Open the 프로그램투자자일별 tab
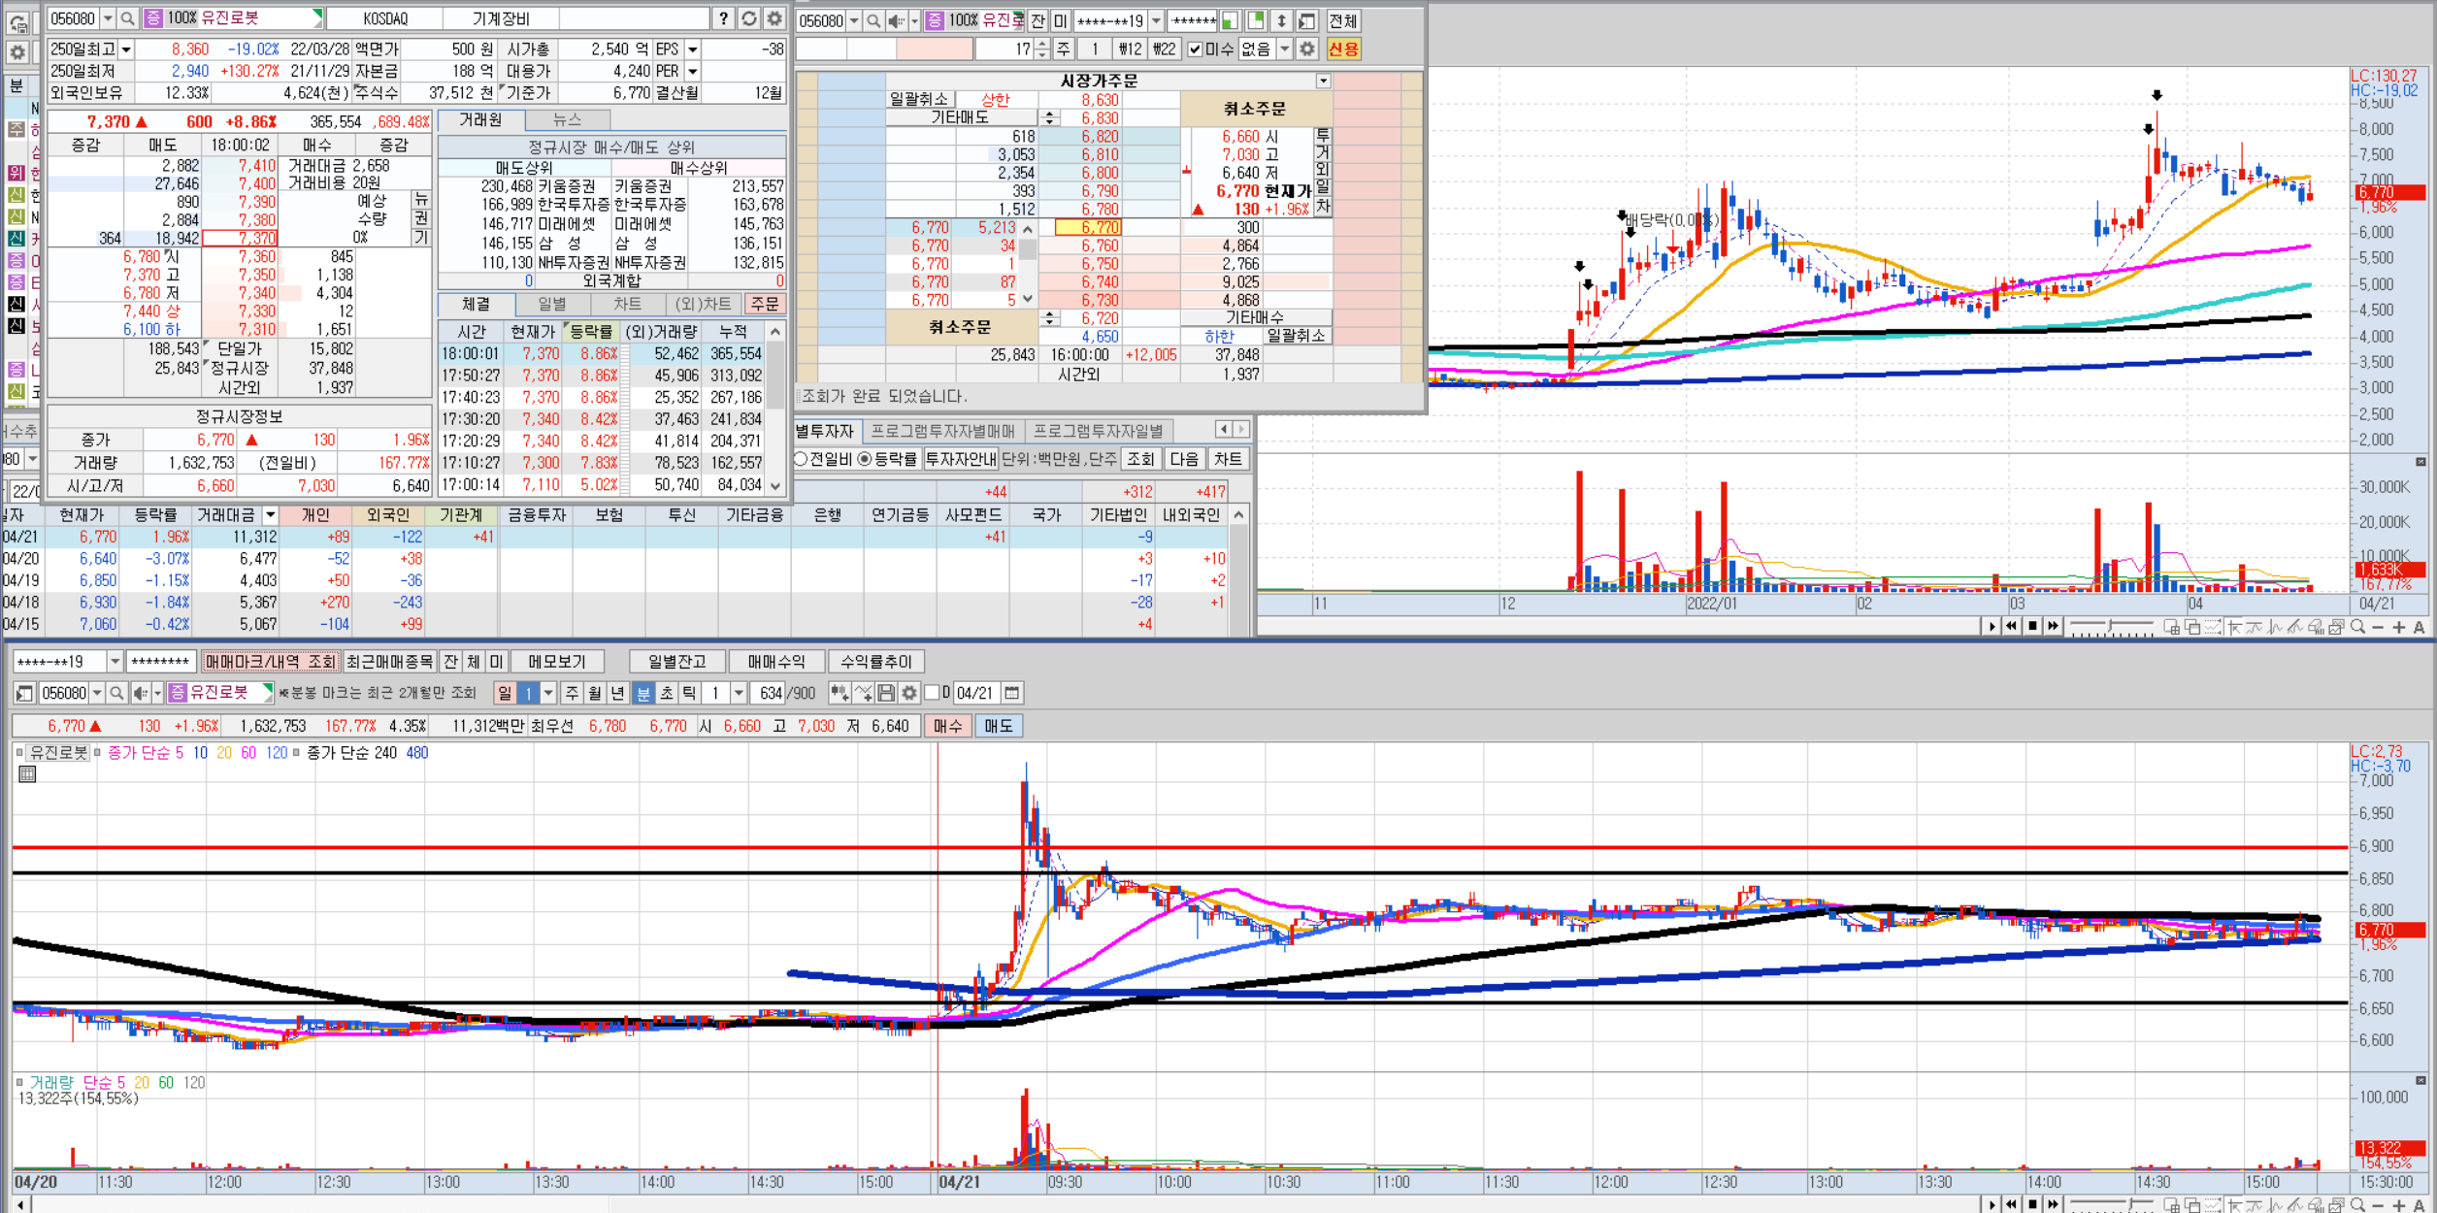This screenshot has width=2437, height=1213. click(x=1099, y=431)
